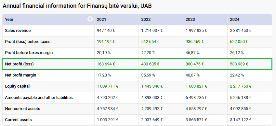
Task: Select the 2021 column header
Action: (x=101, y=20)
